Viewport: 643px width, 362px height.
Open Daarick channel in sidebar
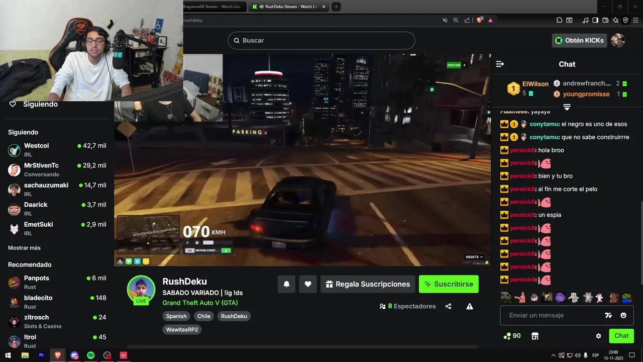(x=57, y=209)
